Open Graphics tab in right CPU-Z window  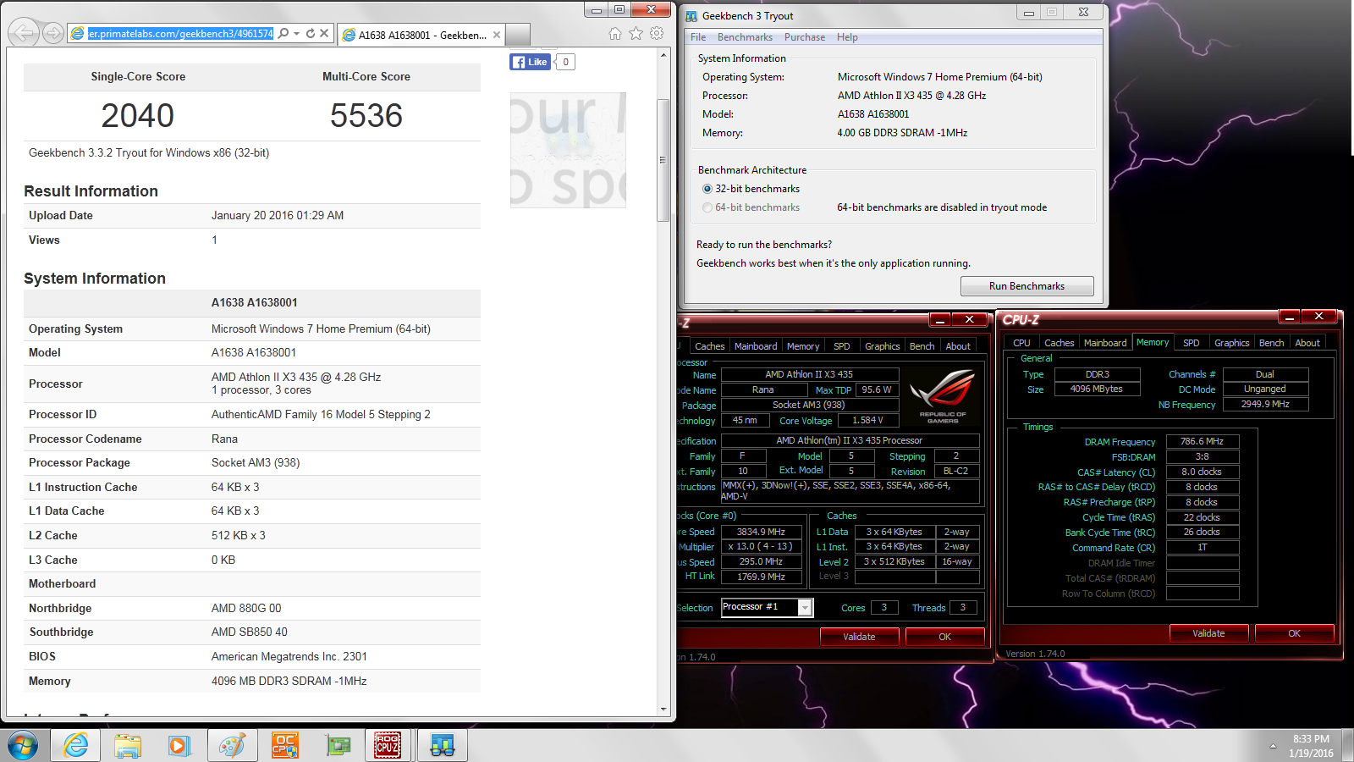1231,343
